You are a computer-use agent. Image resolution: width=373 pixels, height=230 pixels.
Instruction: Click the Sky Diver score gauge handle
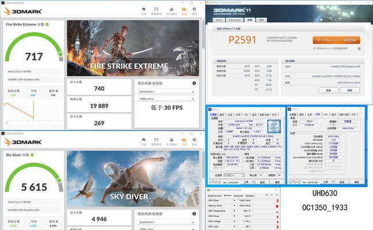point(59,181)
